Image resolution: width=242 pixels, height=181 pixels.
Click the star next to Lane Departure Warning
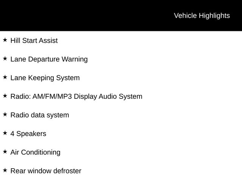point(5,58)
